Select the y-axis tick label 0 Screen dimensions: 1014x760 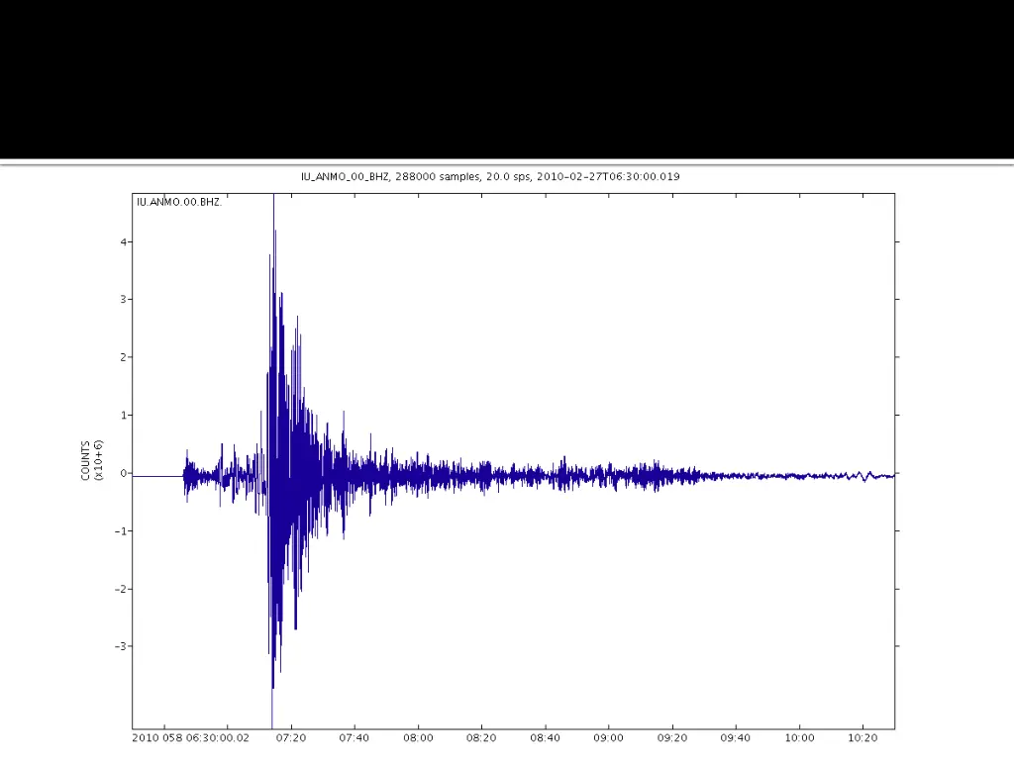point(123,473)
